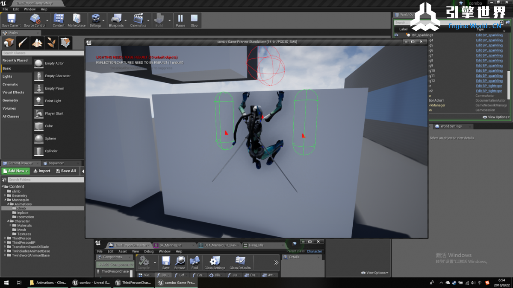
Task: Open the Build options dropdown arrow
Action: tap(170, 20)
